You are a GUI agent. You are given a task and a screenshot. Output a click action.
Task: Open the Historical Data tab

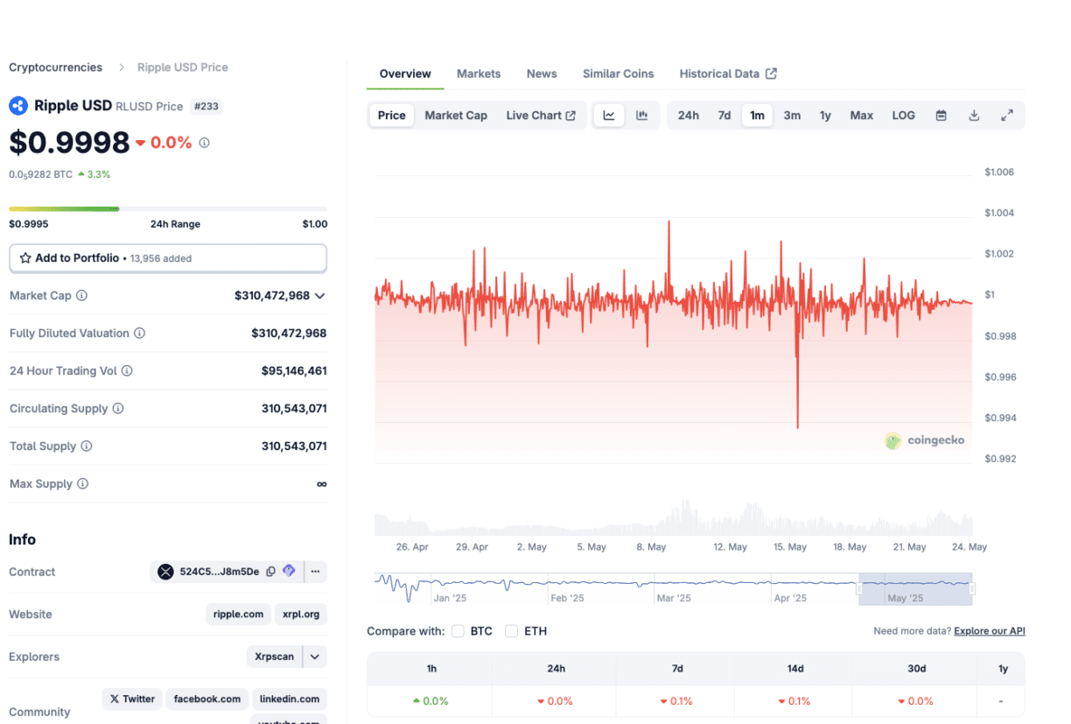pos(728,74)
